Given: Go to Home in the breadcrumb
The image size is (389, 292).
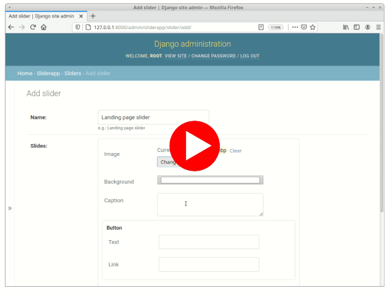Looking at the screenshot, I should [x=25, y=73].
